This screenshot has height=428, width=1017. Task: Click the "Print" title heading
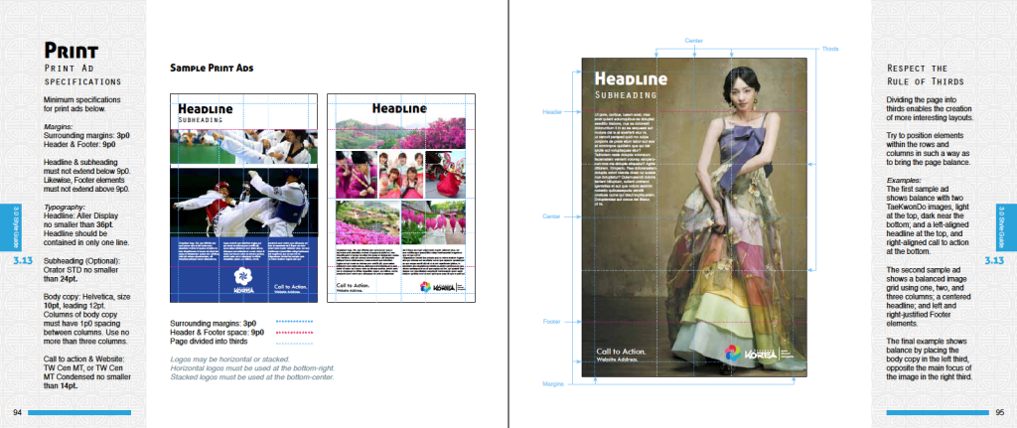pyautogui.click(x=71, y=51)
